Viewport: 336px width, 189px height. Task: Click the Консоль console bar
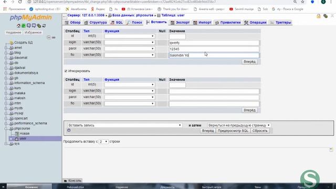(73, 181)
